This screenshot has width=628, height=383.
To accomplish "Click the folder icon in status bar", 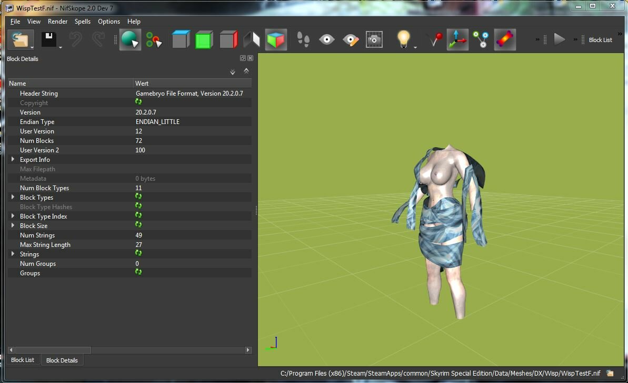I will click(610, 374).
